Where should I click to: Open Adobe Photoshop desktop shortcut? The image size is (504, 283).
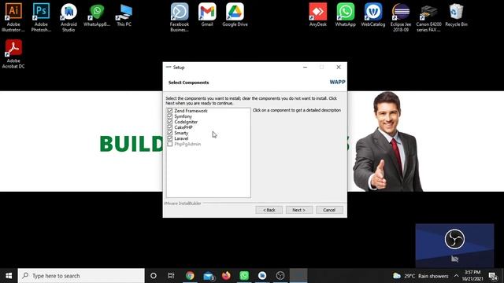tap(41, 17)
